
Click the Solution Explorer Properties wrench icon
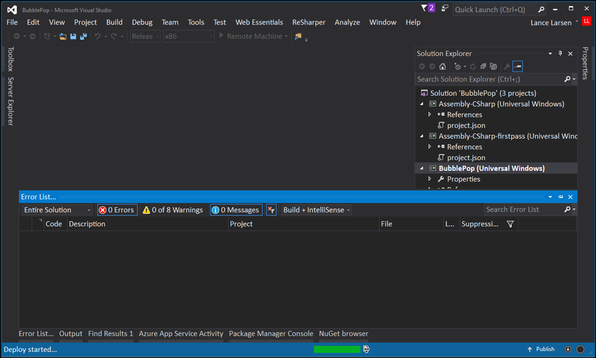tap(507, 66)
